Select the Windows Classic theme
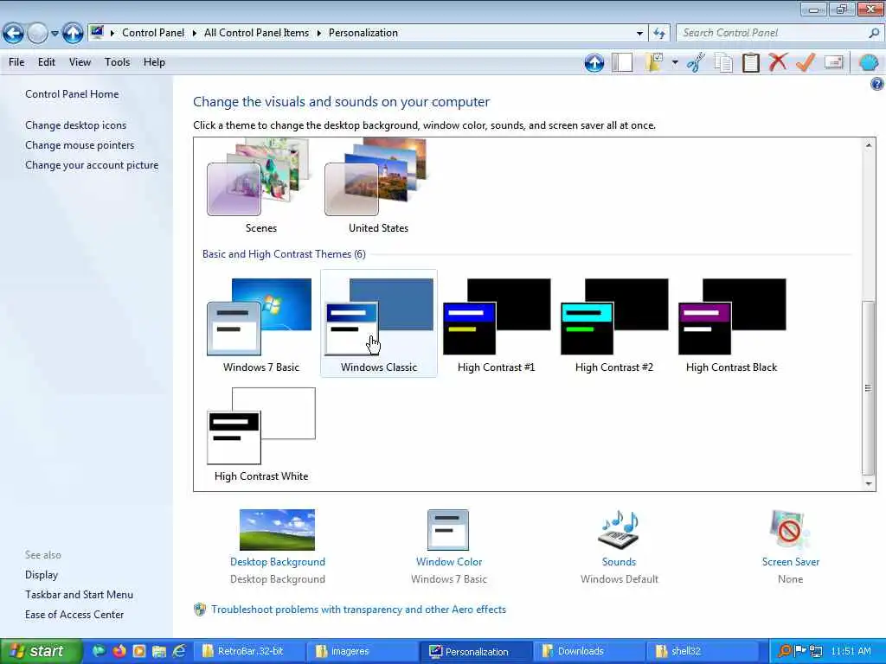The height and width of the screenshot is (664, 886). (379, 324)
